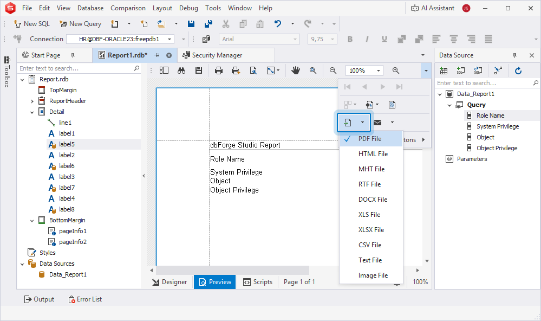Choose CSV File from export menu

tap(371, 245)
